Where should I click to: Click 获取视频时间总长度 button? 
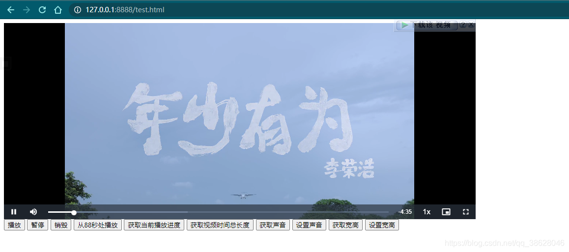click(220, 225)
